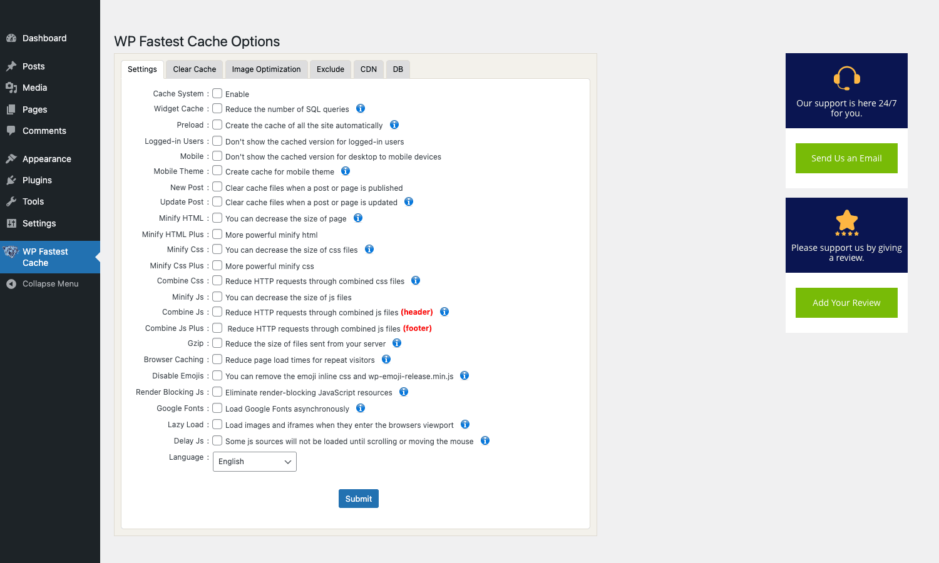
Task: Click the Dashboard gauge icon in sidebar
Action: [11, 38]
